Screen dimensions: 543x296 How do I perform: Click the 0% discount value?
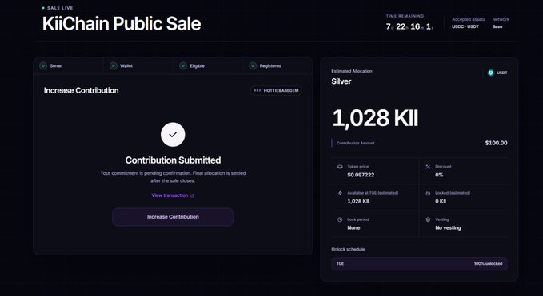(439, 175)
